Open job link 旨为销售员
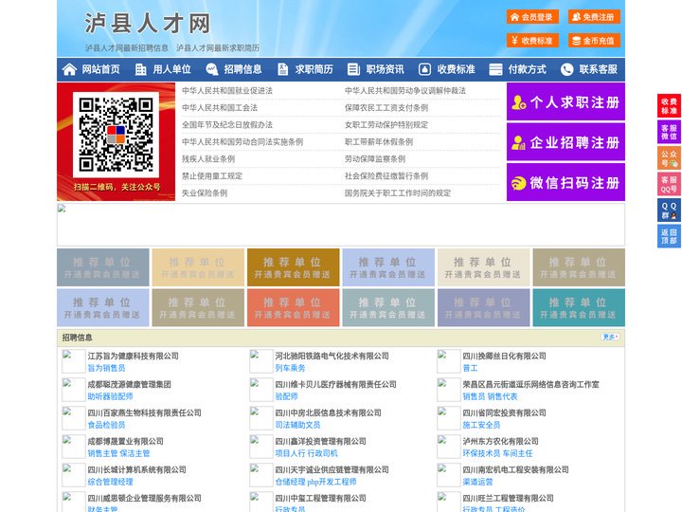Image resolution: width=682 pixels, height=512 pixels. (x=106, y=368)
